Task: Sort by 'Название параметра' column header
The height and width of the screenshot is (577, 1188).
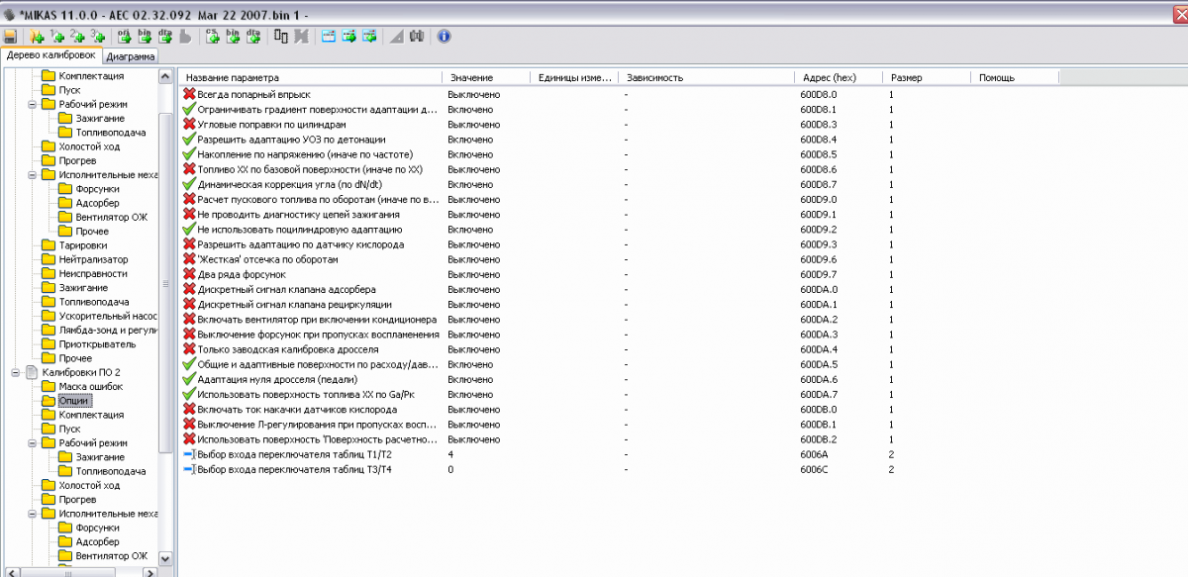Action: 311,77
